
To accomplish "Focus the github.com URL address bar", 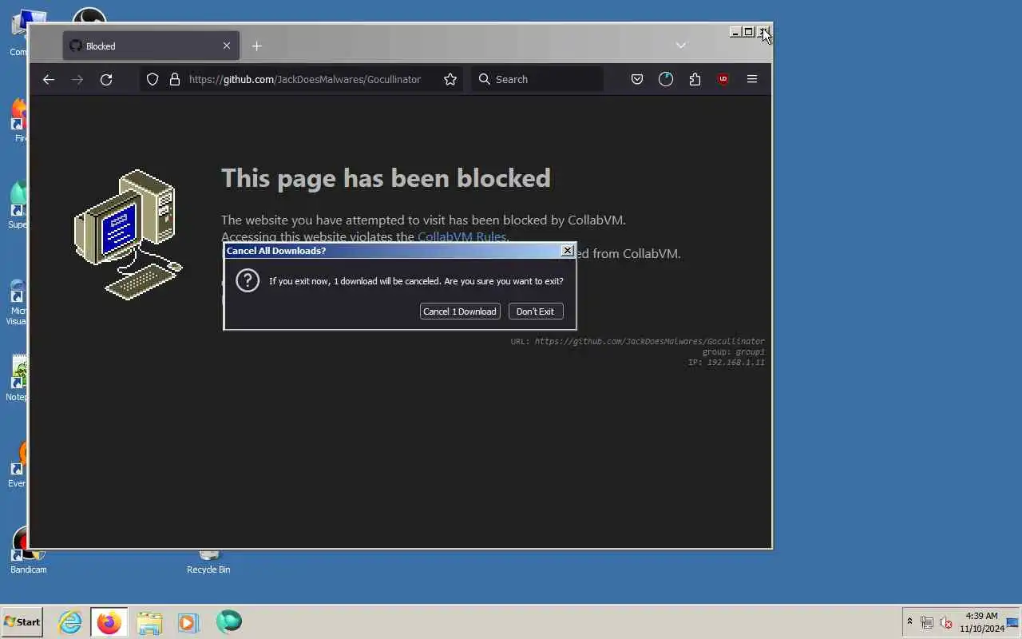I will pos(304,79).
